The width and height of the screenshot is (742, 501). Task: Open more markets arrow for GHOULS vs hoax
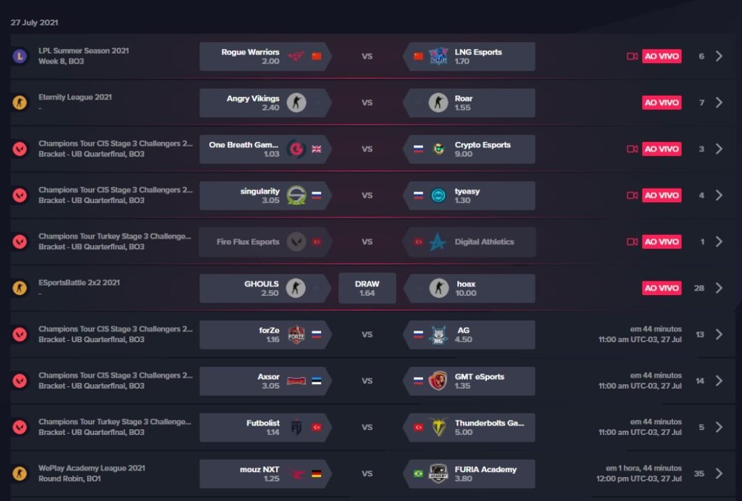click(719, 288)
